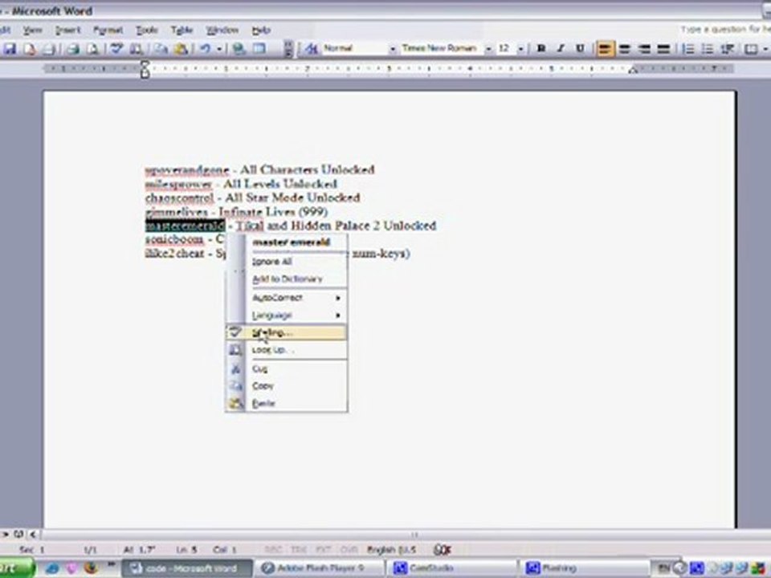
Task: Click the Paste icon in the toolbar
Action: pos(181,49)
